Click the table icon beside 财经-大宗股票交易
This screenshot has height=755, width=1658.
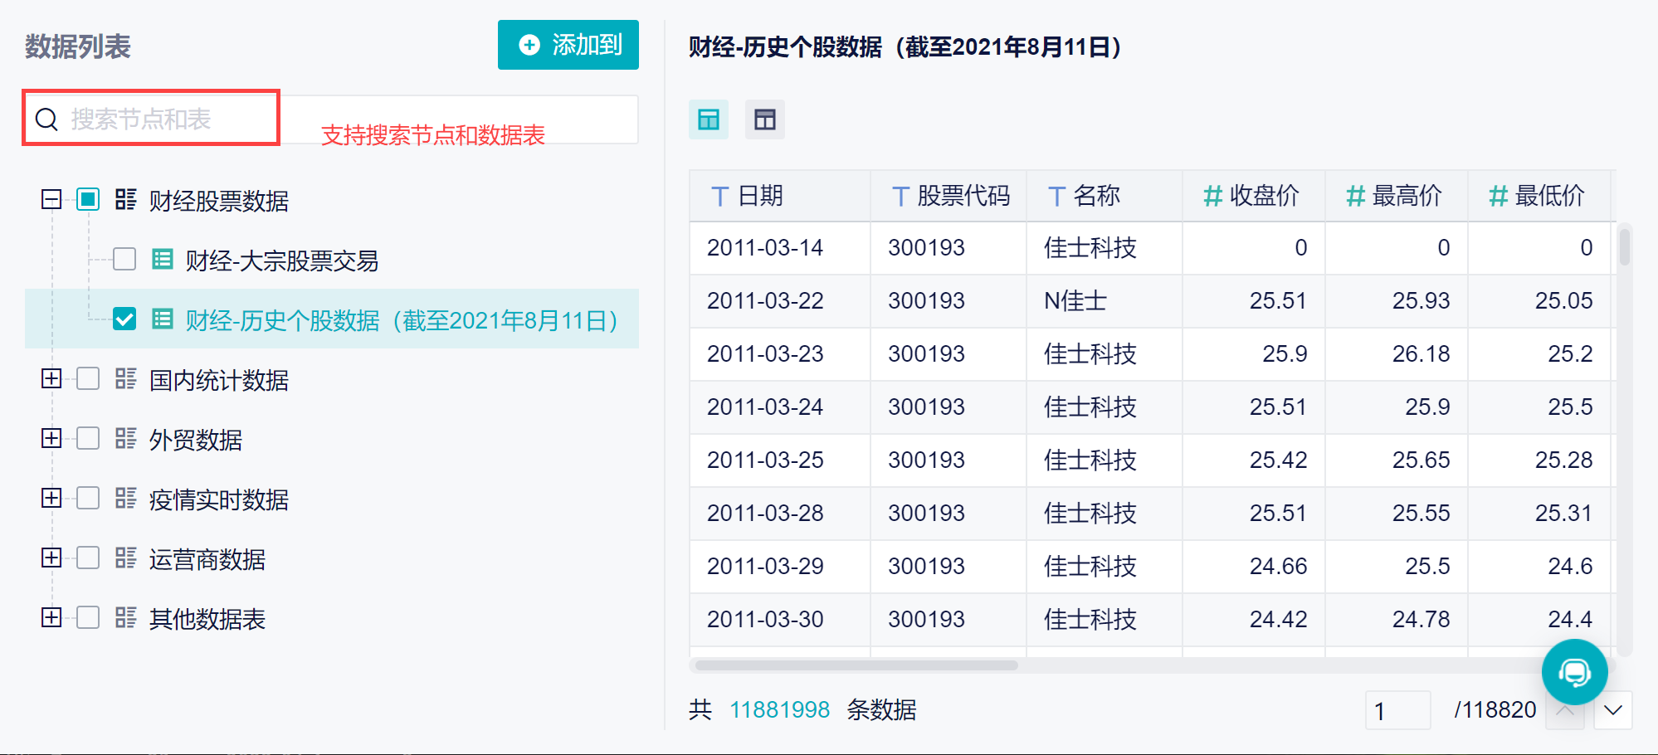(x=163, y=260)
